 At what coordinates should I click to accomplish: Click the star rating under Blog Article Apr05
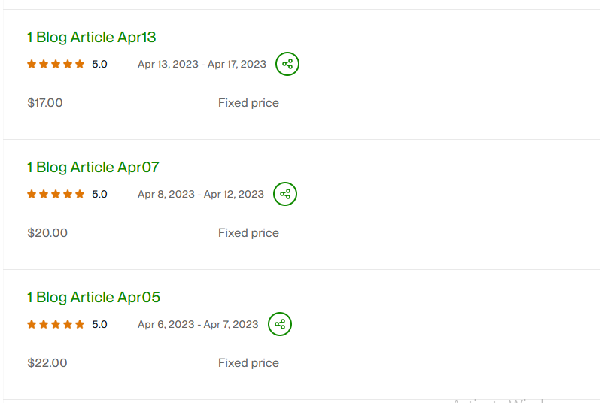coord(56,325)
